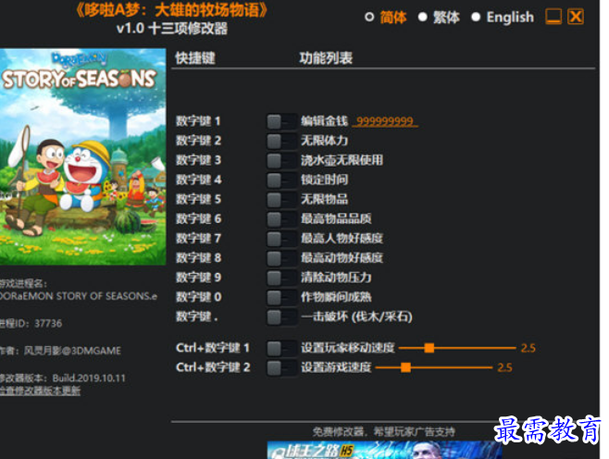The height and width of the screenshot is (459, 609).
Task: Toggle 编辑金钱 money edit switch
Action: click(281, 121)
